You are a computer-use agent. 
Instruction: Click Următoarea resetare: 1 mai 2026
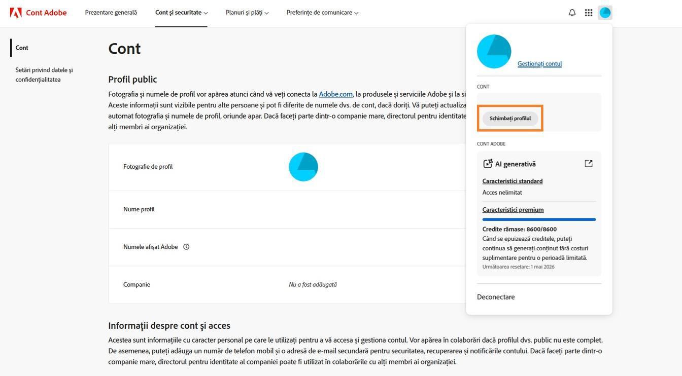pos(518,267)
